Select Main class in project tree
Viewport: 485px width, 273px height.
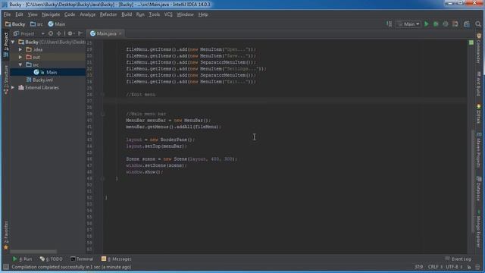pyautogui.click(x=48, y=72)
